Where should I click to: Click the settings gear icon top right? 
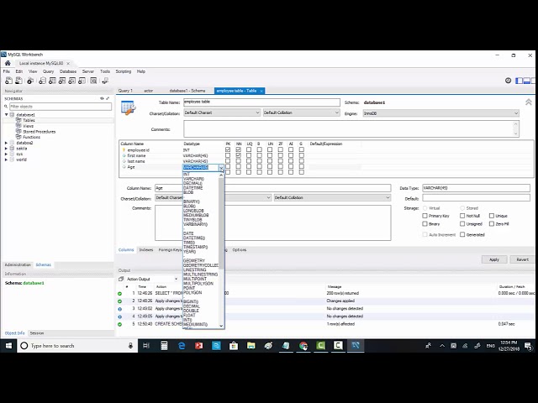point(508,81)
